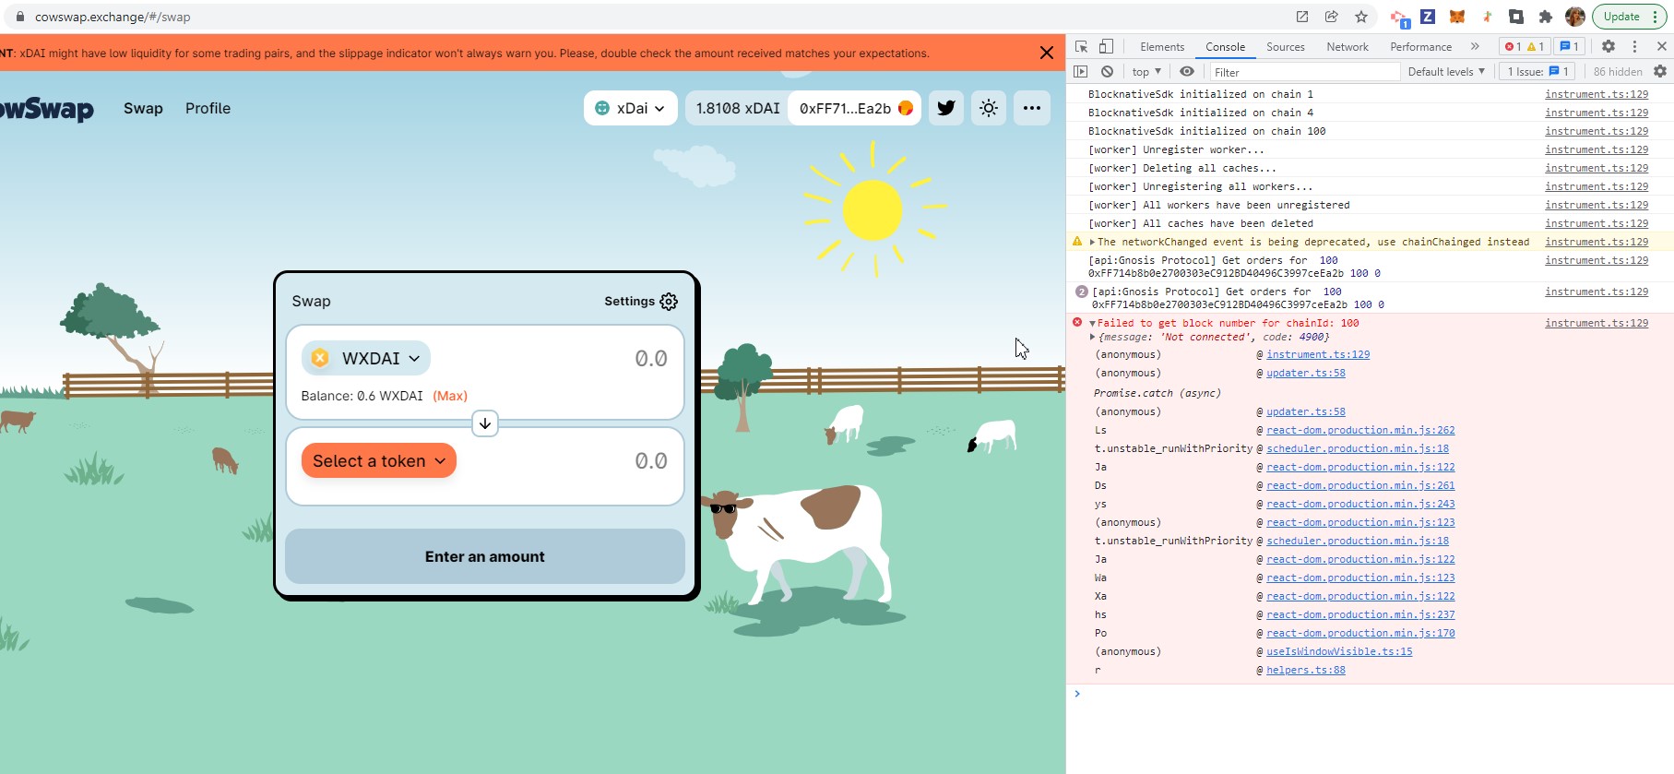Click the '1 Issue' button

click(1537, 71)
